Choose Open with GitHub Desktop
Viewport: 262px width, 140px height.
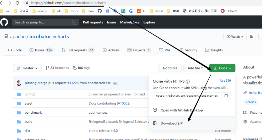click(192, 110)
